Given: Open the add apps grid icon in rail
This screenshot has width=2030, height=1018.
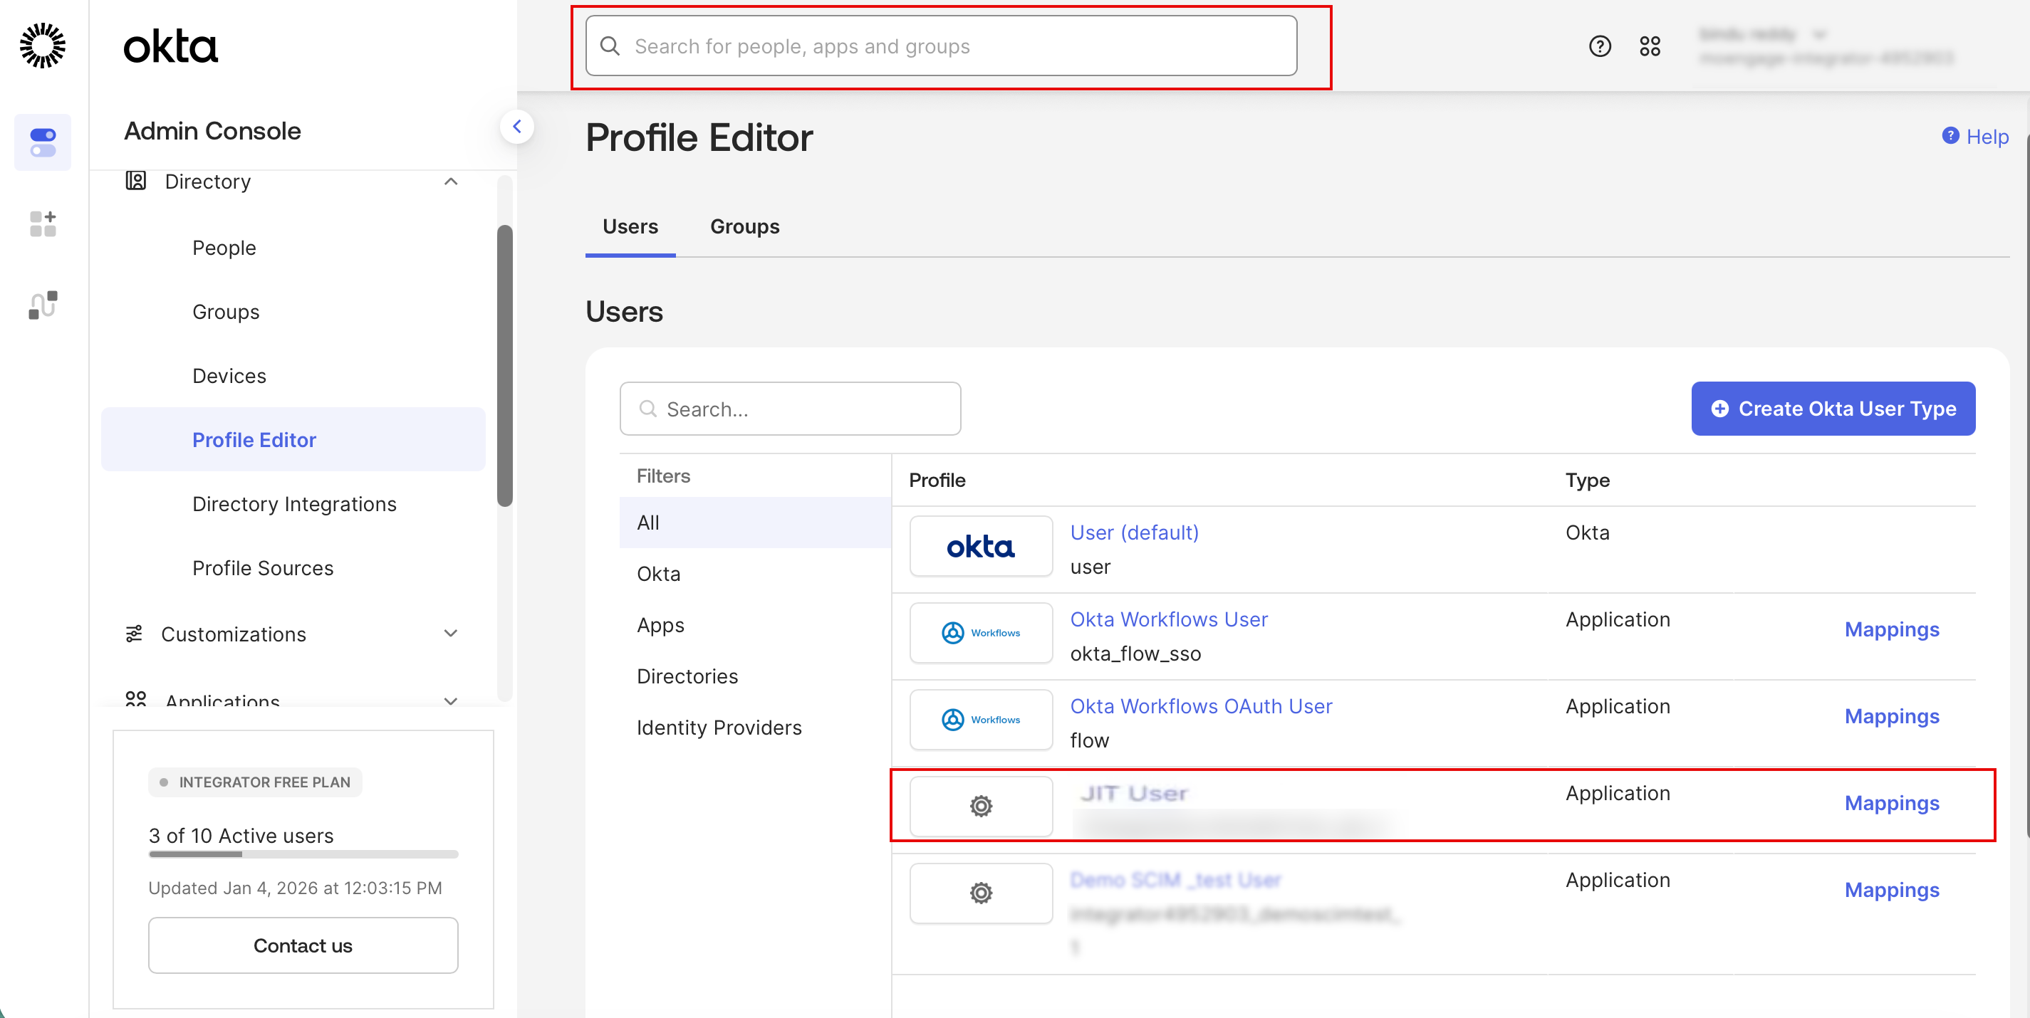Looking at the screenshot, I should click(x=43, y=224).
